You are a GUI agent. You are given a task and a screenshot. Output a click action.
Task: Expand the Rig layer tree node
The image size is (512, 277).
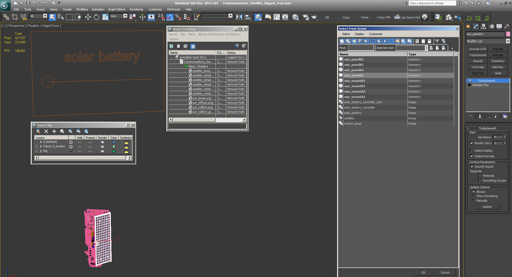coord(36,151)
